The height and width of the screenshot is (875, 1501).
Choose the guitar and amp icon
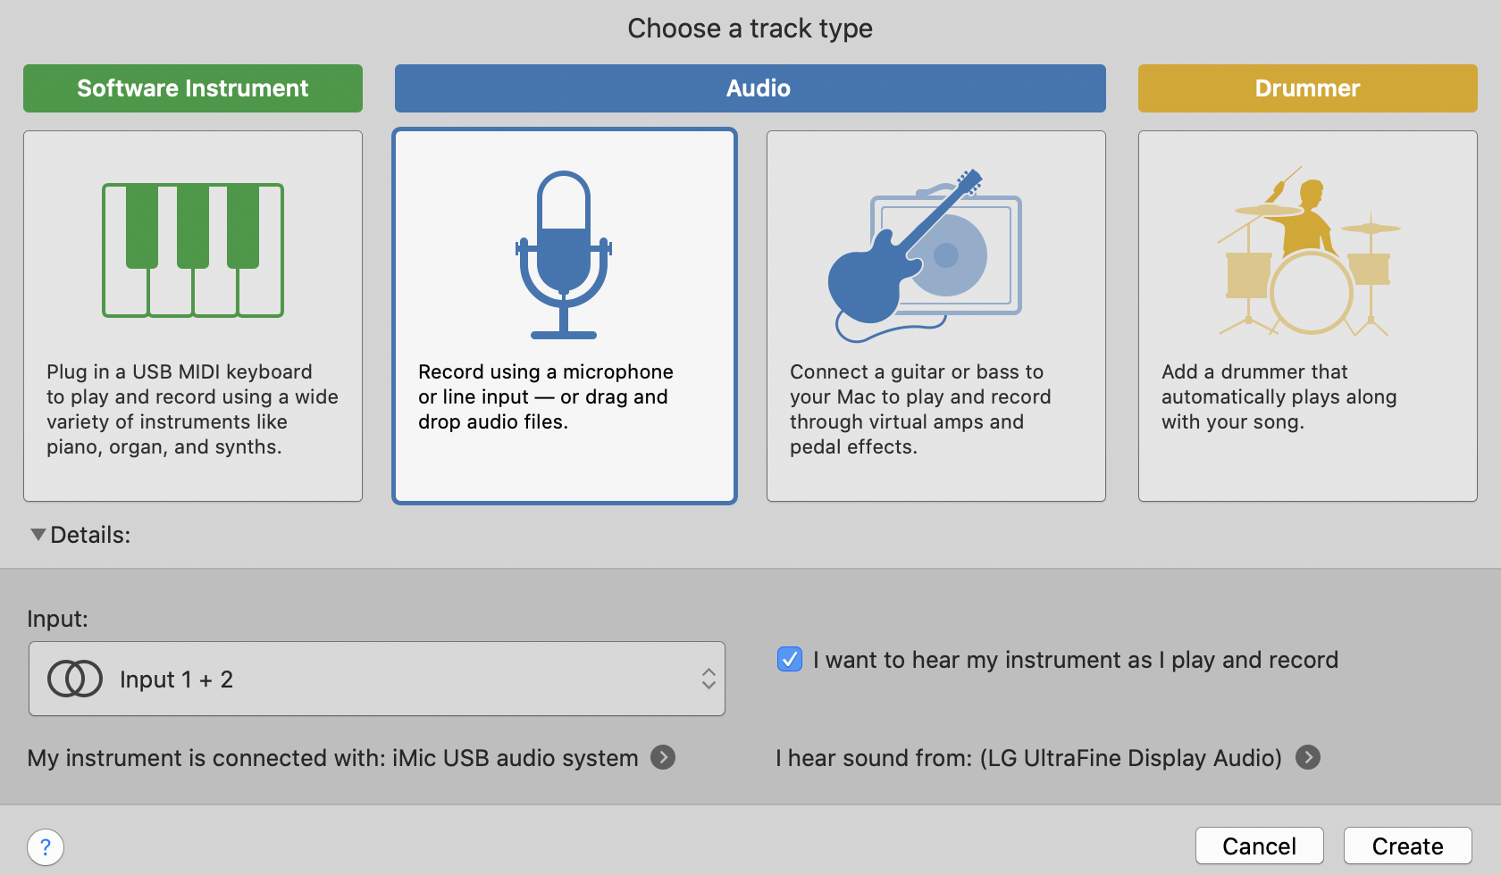pos(925,255)
